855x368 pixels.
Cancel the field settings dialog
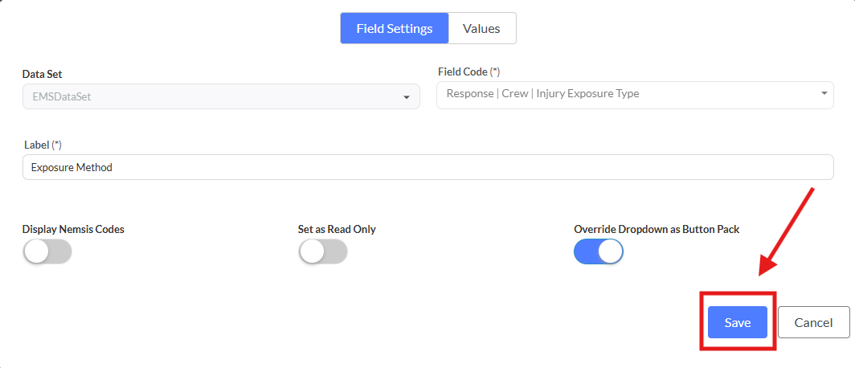(813, 322)
